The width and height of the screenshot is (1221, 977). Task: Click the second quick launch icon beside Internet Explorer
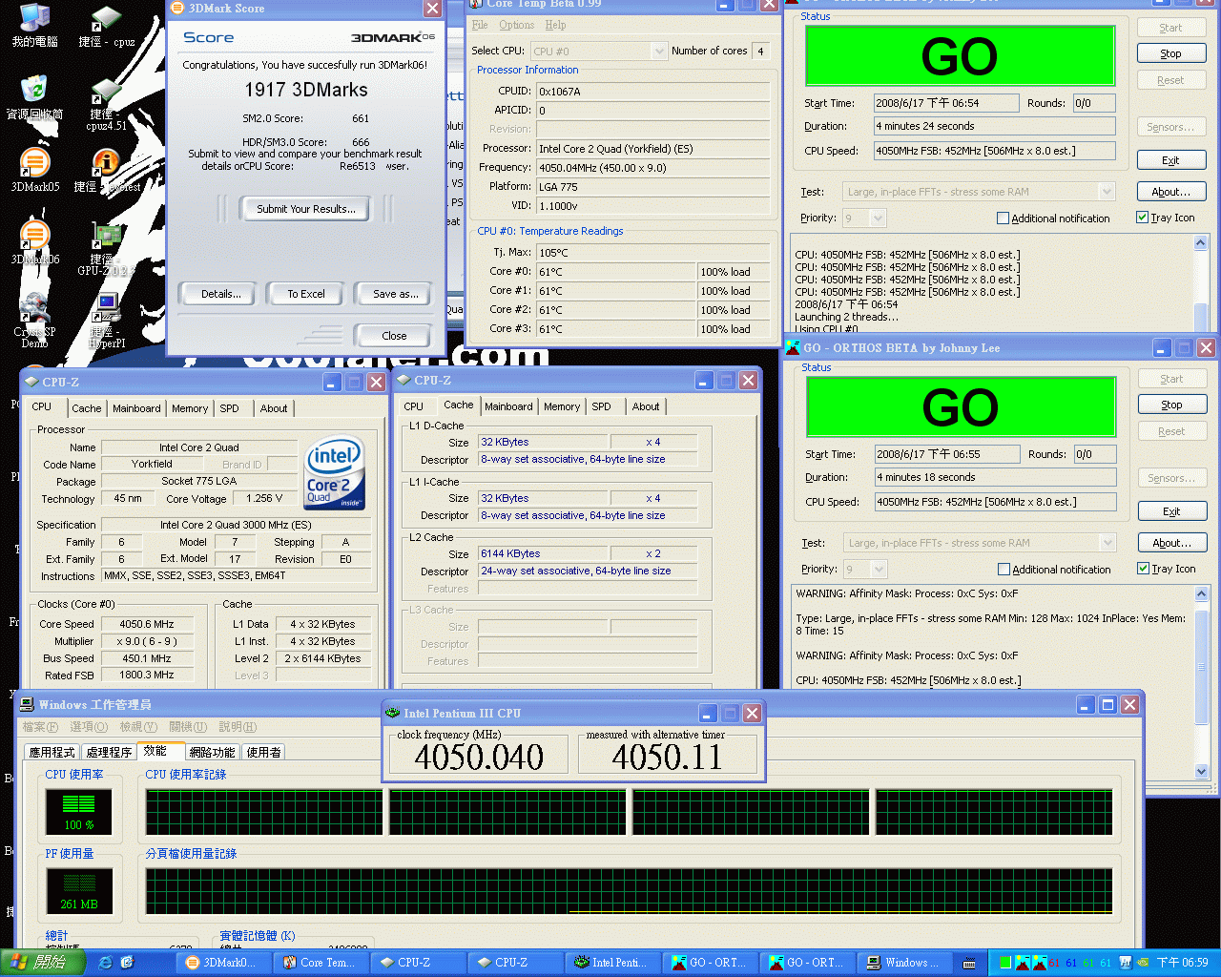pyautogui.click(x=127, y=963)
